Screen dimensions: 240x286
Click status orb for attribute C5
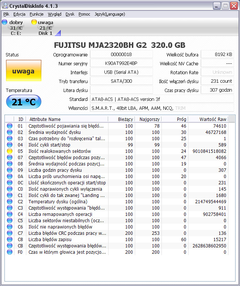[x=10, y=220]
